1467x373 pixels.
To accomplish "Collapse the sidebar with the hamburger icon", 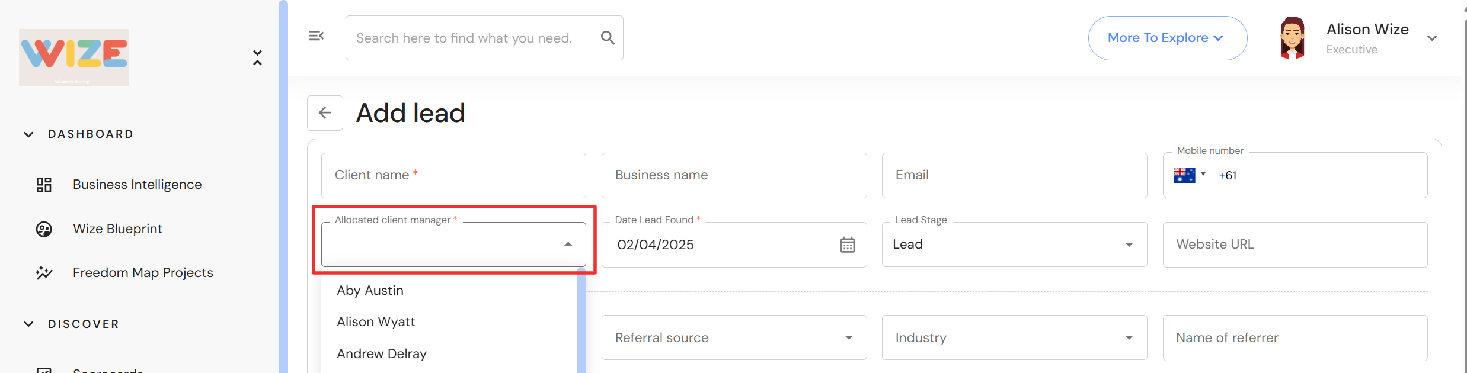I will (x=317, y=36).
